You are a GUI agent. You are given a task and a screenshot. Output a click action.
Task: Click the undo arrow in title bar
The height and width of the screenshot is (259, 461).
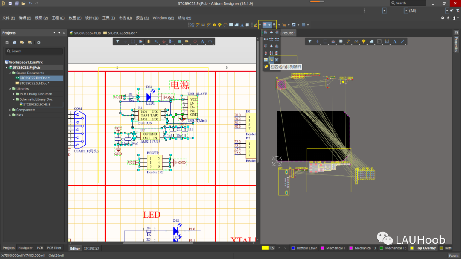pos(30,3)
